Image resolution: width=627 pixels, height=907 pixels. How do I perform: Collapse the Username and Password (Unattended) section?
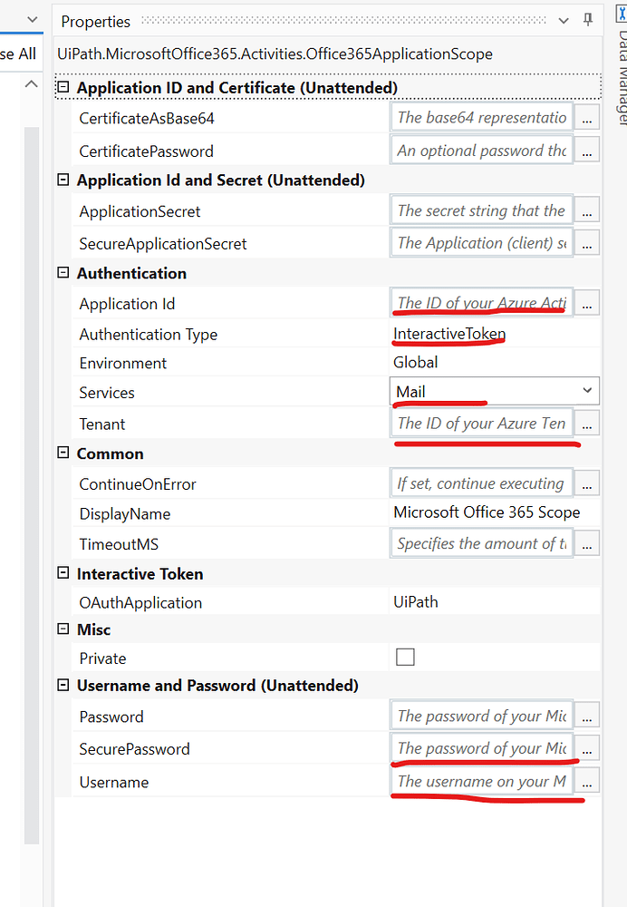pyautogui.click(x=62, y=685)
